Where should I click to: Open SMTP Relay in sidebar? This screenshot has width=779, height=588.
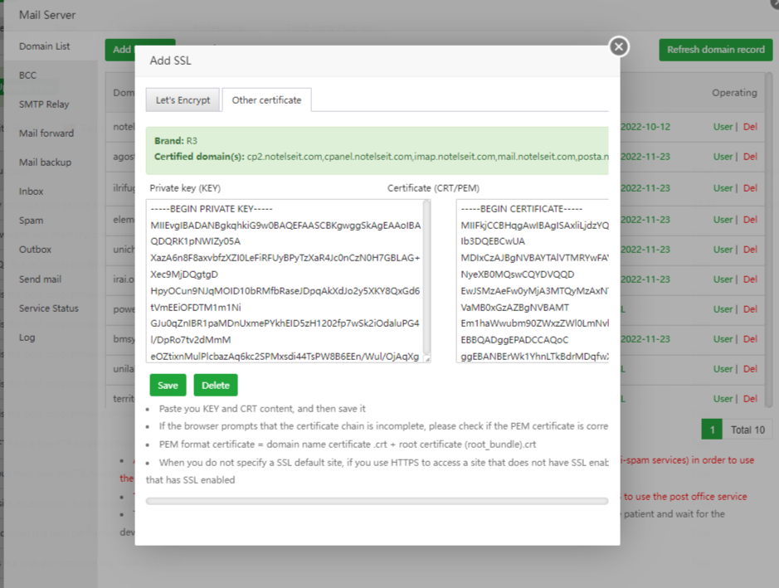tap(44, 104)
